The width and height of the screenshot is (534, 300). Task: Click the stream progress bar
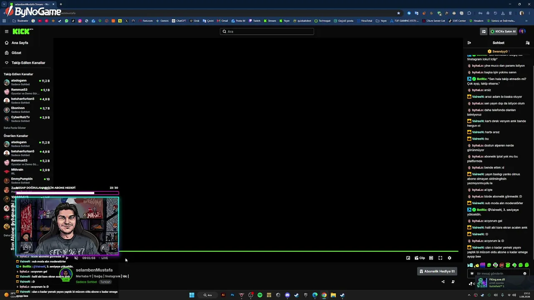[x=289, y=251]
